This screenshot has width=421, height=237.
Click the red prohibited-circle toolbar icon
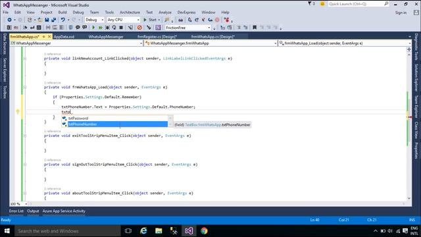139,28
